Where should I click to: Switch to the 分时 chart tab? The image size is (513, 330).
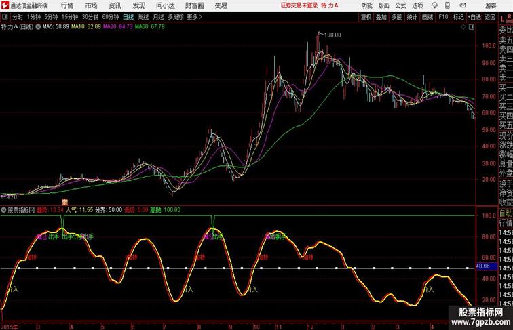[18, 17]
